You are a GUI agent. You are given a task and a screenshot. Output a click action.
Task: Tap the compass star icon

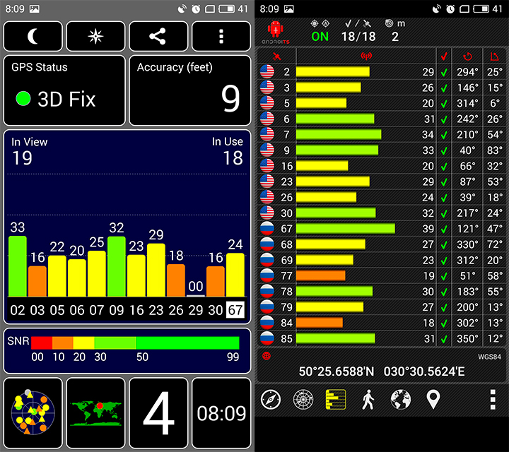(x=95, y=36)
